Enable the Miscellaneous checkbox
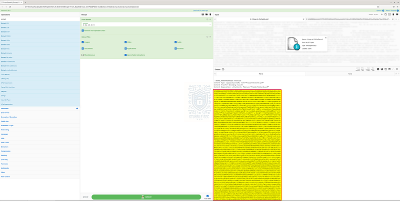This screenshot has height=204, width=400. point(82,55)
